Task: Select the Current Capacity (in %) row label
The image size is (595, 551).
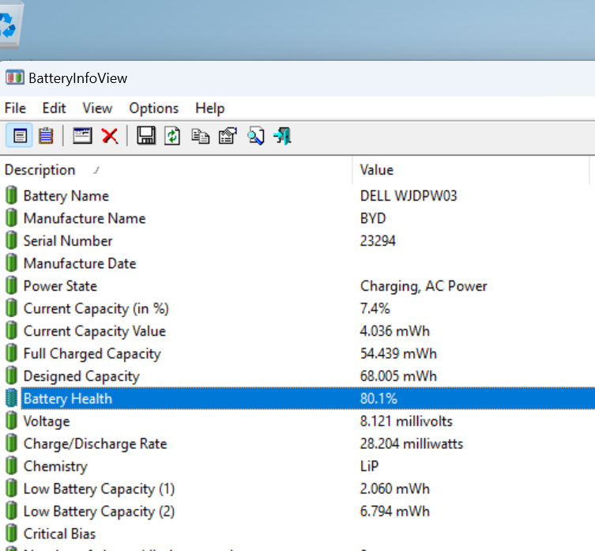Action: point(96,309)
